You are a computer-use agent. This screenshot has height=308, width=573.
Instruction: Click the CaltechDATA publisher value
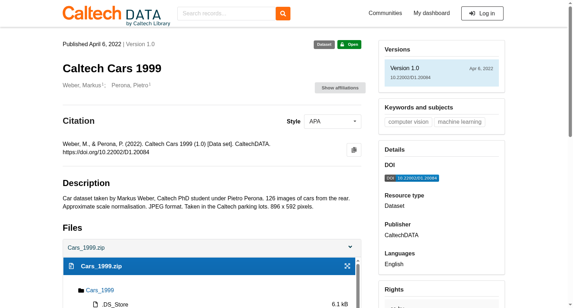pos(401,235)
